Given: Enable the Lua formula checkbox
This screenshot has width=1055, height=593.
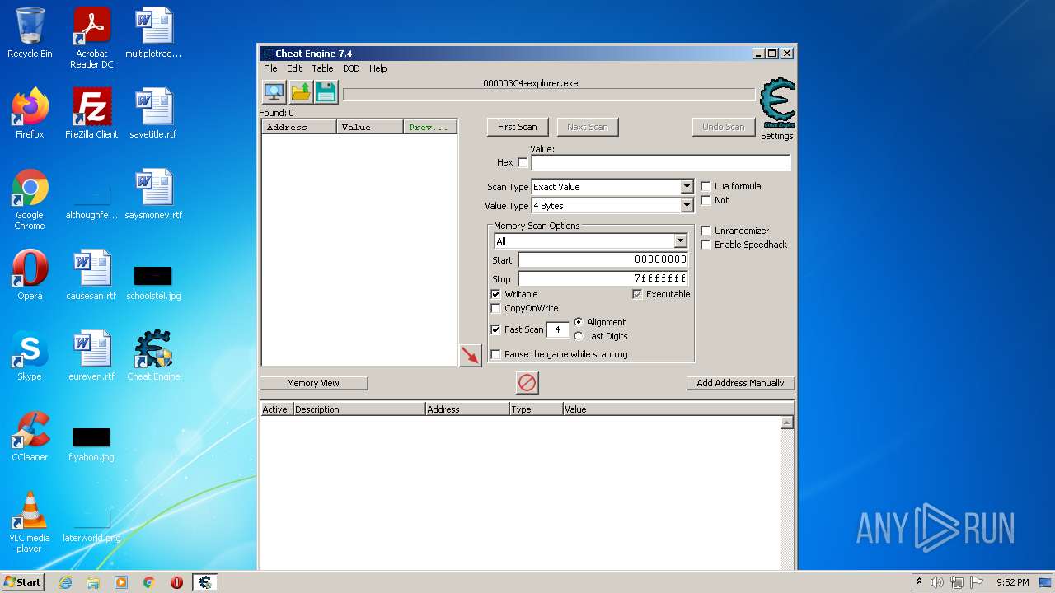Looking at the screenshot, I should (706, 186).
